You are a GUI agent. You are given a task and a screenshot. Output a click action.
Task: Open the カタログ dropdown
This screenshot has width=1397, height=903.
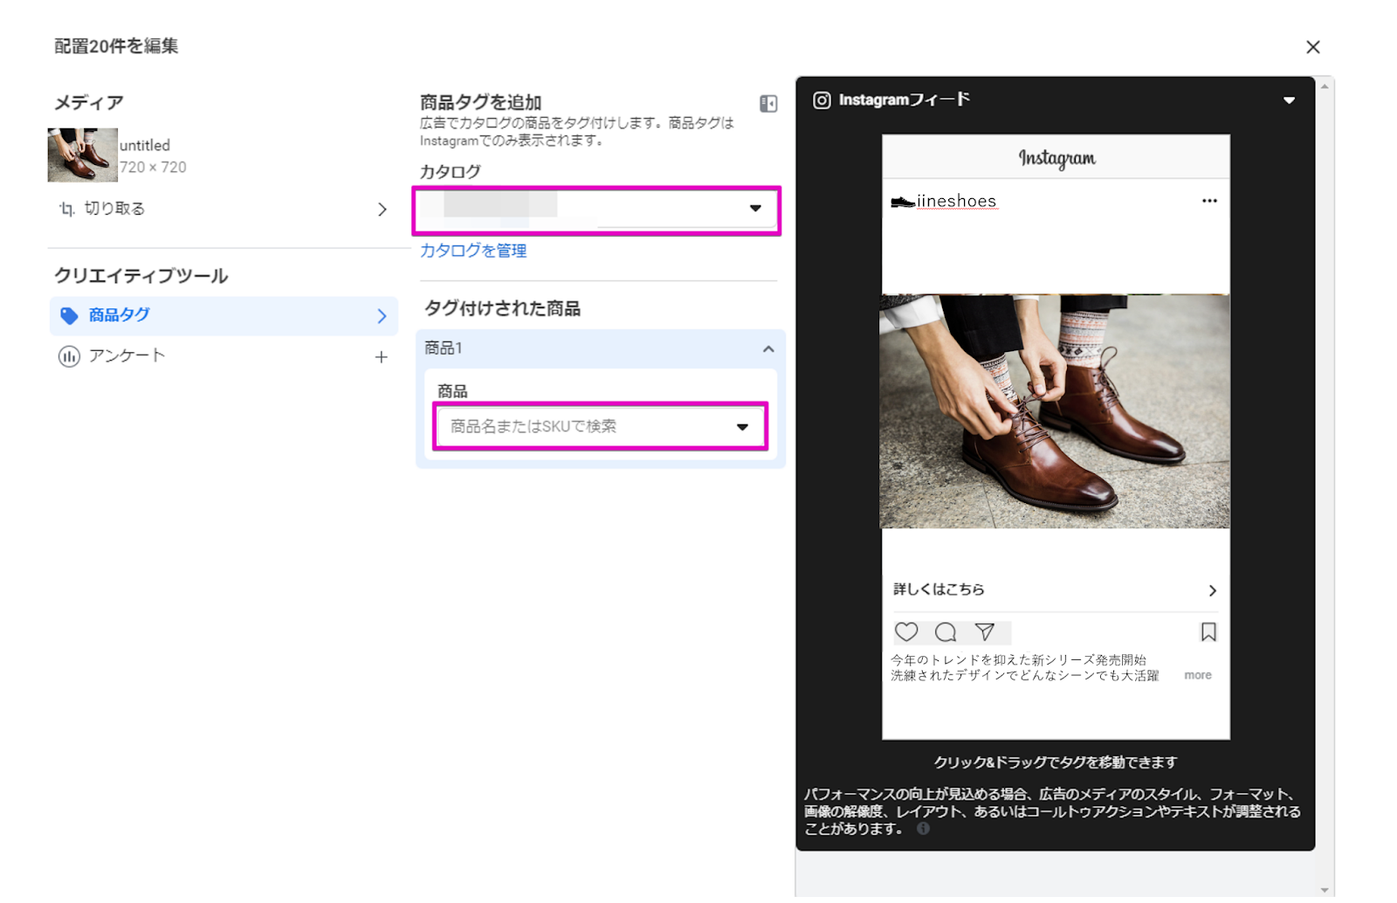point(597,210)
